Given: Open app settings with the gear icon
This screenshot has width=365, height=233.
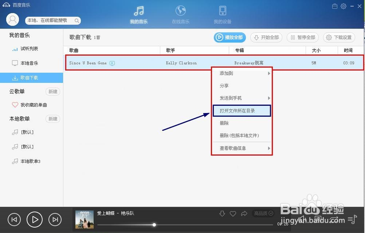Looking at the screenshot, I should tap(342, 6).
